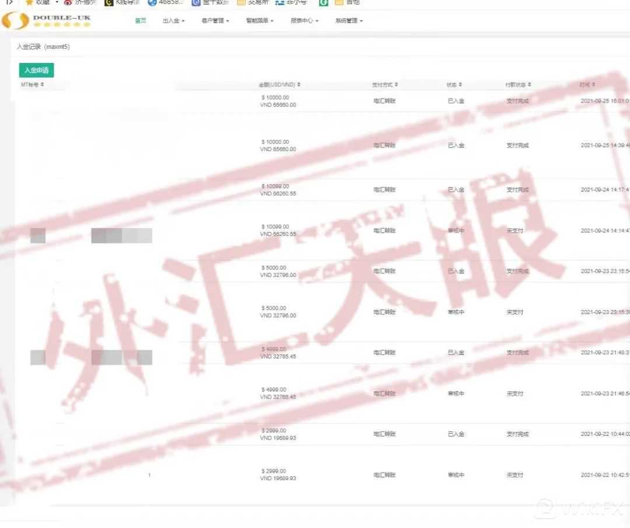The width and height of the screenshot is (630, 528).
Task: Expand the 出入金 menu
Action: (174, 20)
